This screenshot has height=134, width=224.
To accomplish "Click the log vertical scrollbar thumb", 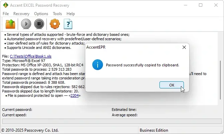I will [x=220, y=80].
